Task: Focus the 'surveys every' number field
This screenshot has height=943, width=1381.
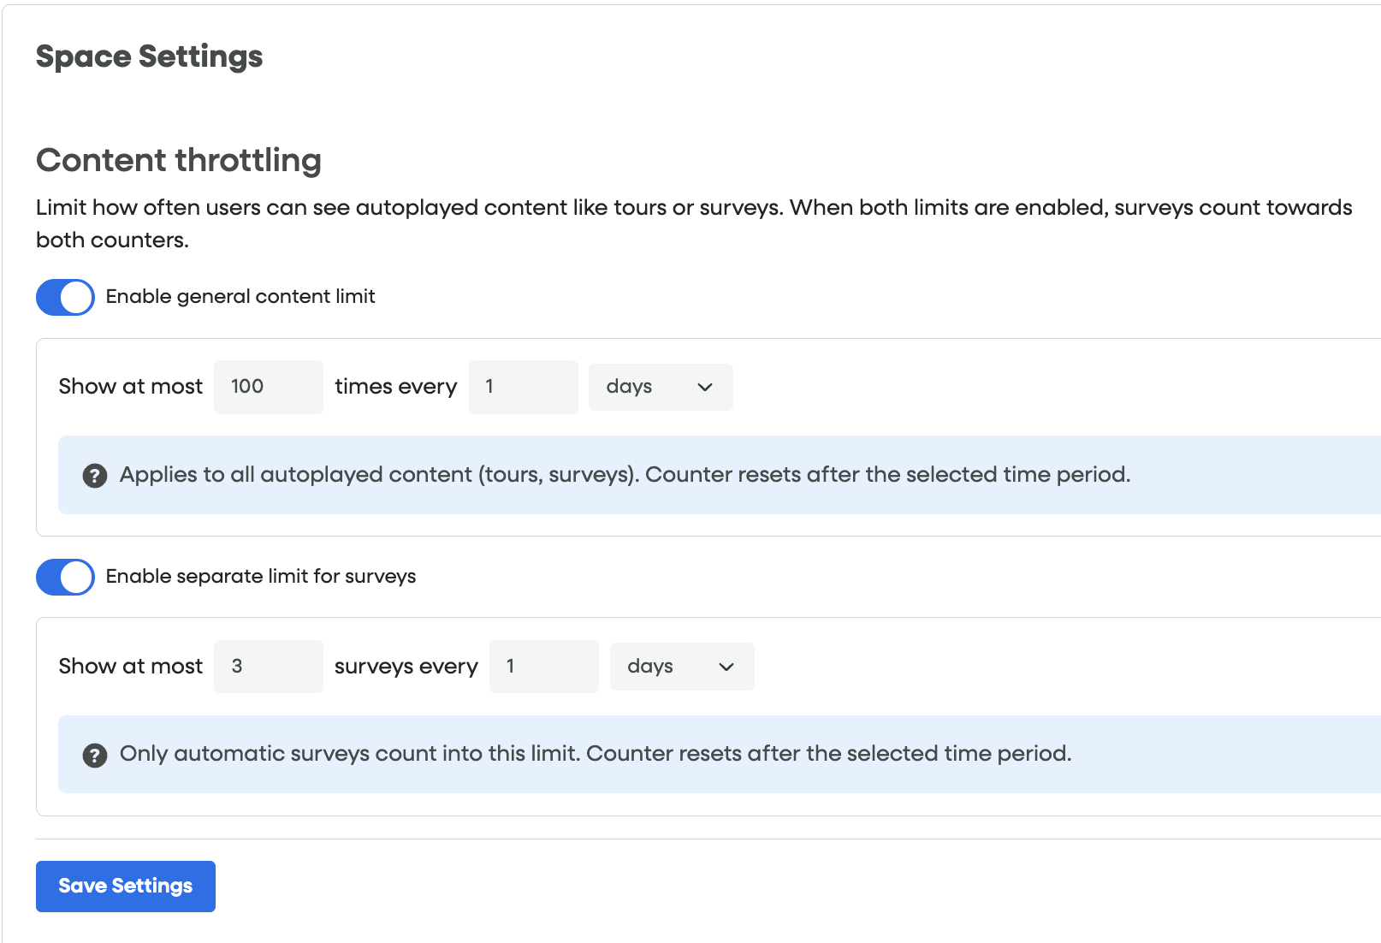Action: 543,667
